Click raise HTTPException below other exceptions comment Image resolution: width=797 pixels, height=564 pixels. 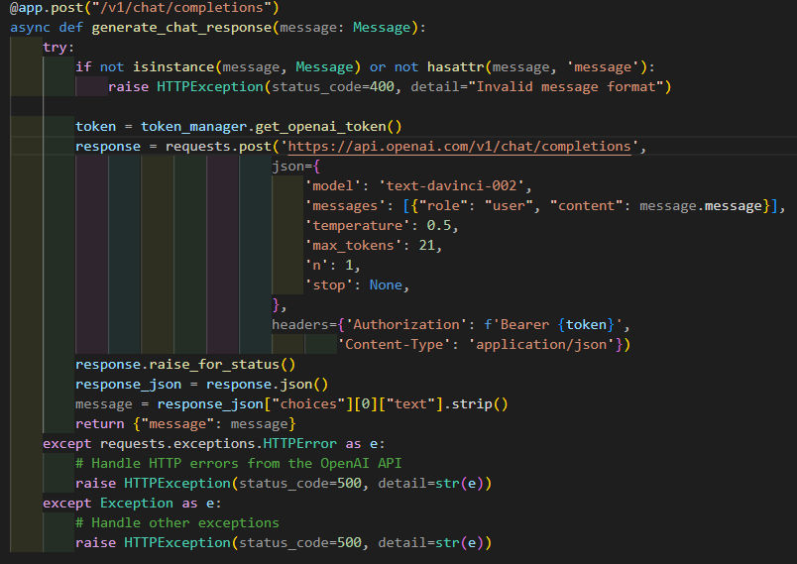284,542
